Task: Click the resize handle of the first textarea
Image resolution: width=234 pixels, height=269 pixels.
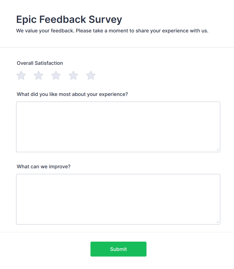Action: (217, 150)
